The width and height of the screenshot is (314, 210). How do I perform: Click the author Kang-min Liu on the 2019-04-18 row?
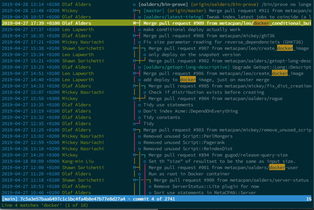78,161
